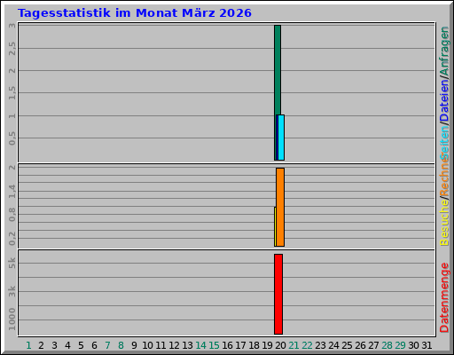Viewport: 454px width, 355px height.
Task: Click the 'Anfragen' legend label
Action: 444,51
